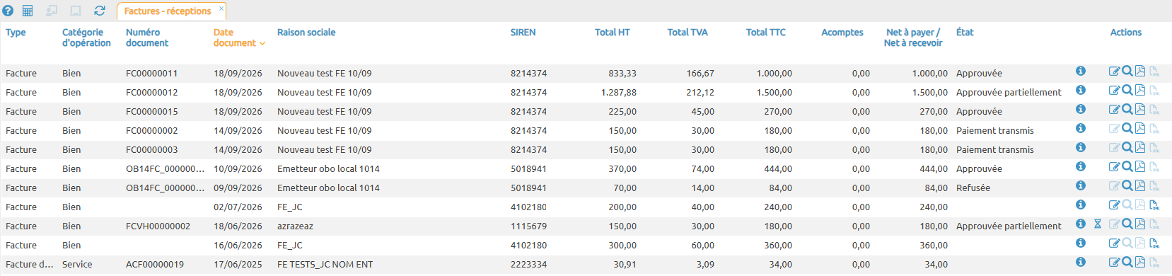The height and width of the screenshot is (276, 1172).
Task: View invoice FC00000015 with magnifier icon
Action: [x=1127, y=109]
